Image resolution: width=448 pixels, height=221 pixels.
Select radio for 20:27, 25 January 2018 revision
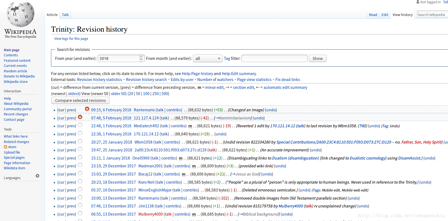tap(80, 141)
